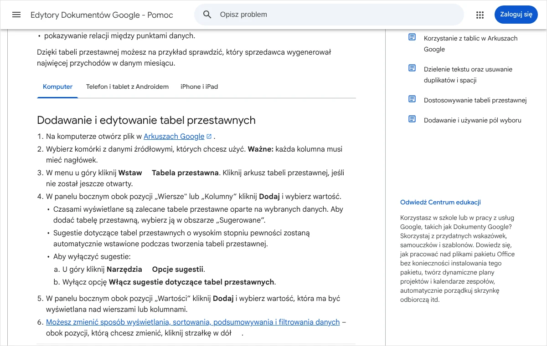Visit Odwiedź Centrum edukacji link
547x346 pixels.
(x=440, y=202)
